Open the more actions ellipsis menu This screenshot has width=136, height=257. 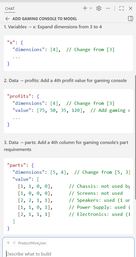point(108,8)
